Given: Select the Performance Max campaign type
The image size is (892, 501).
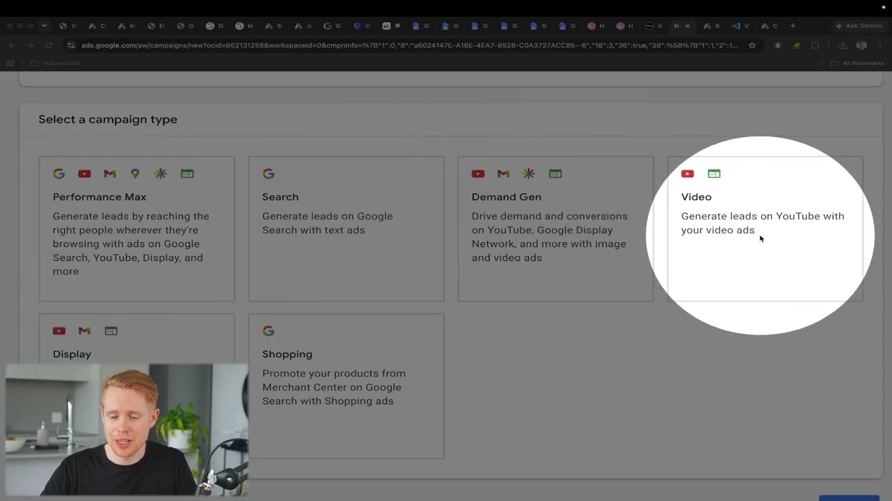Looking at the screenshot, I should click(137, 229).
